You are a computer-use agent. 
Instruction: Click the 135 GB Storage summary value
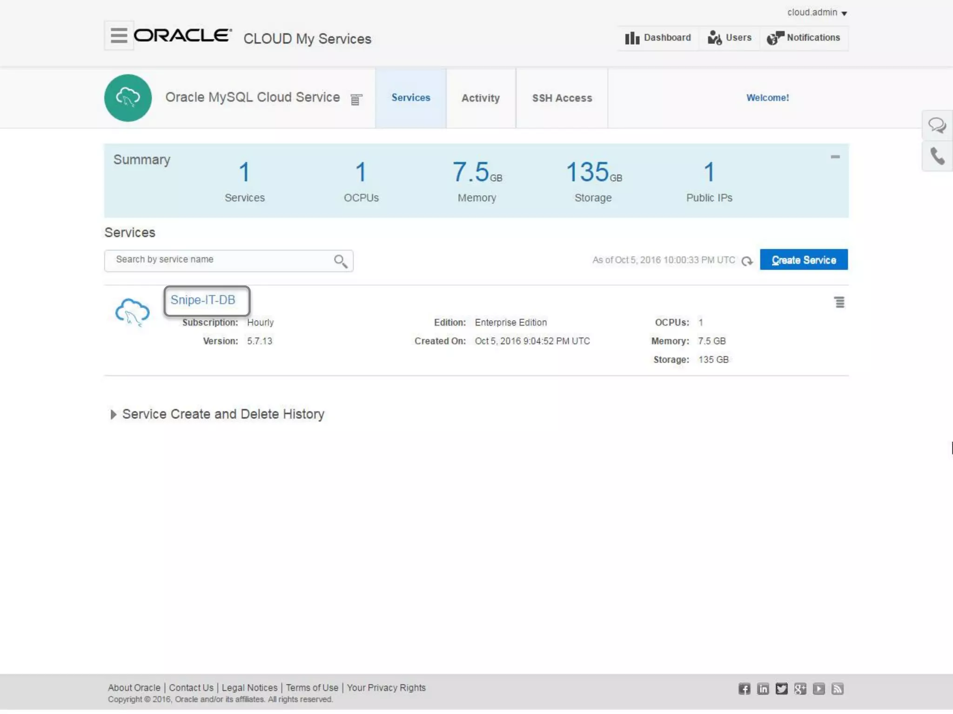pyautogui.click(x=594, y=172)
